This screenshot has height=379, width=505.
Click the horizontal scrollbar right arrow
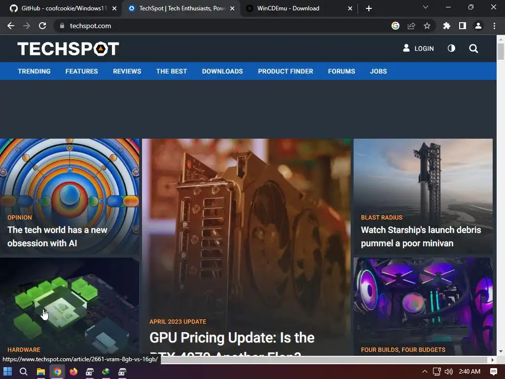tap(493, 359)
